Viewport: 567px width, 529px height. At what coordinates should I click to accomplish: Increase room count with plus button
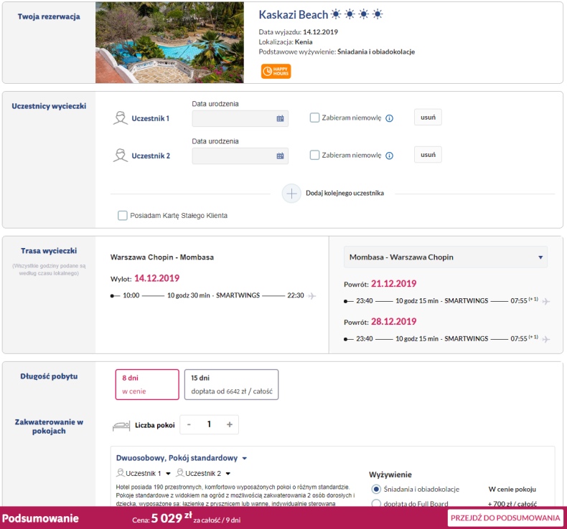[230, 424]
